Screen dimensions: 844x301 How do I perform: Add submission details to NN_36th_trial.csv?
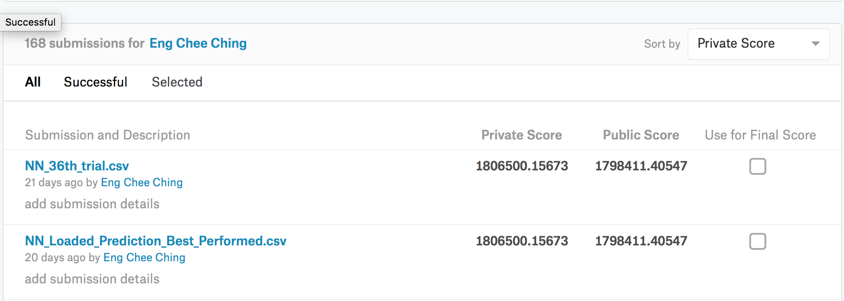click(x=92, y=204)
